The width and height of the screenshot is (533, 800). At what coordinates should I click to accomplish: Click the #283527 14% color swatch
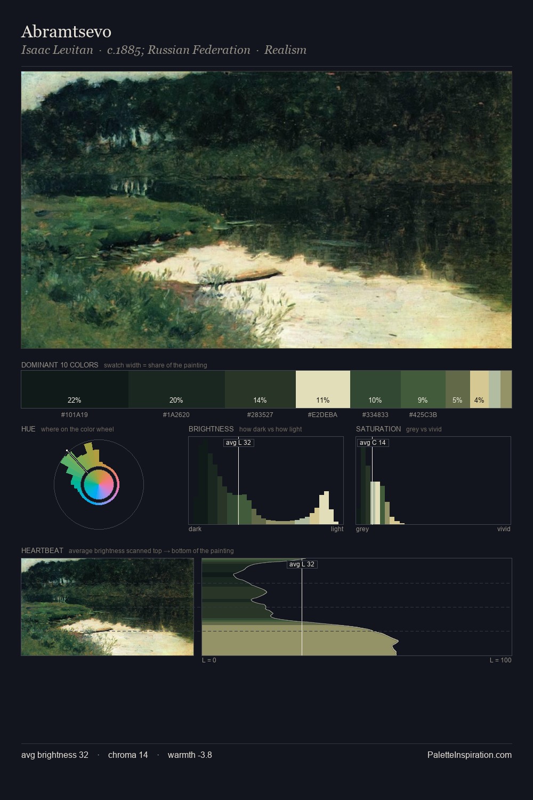point(260,389)
